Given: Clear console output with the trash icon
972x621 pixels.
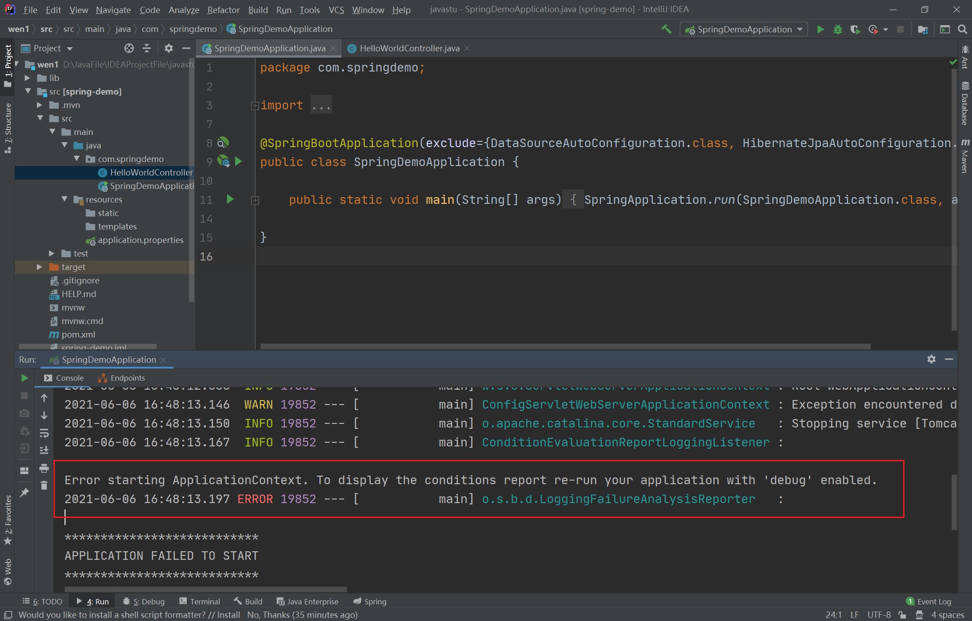Looking at the screenshot, I should [x=44, y=486].
